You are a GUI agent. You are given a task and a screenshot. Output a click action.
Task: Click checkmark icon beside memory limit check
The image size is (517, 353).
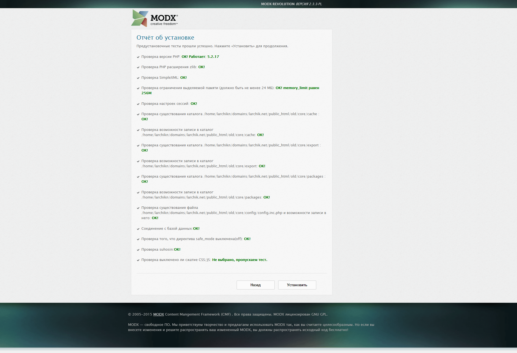pos(138,88)
